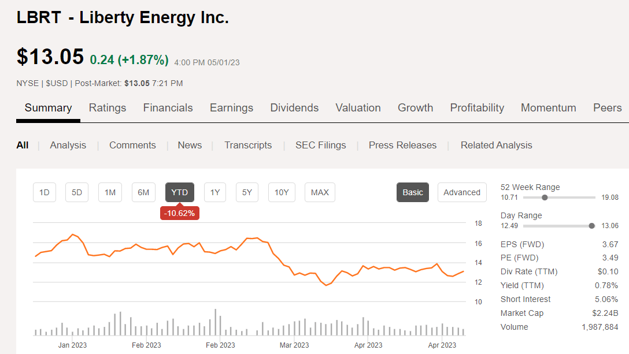Switch chart to 6M view
Image resolution: width=629 pixels, height=354 pixels.
143,192
